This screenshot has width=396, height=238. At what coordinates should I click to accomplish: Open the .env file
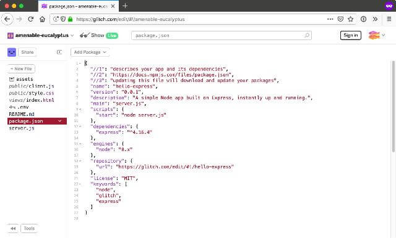tap(19, 107)
